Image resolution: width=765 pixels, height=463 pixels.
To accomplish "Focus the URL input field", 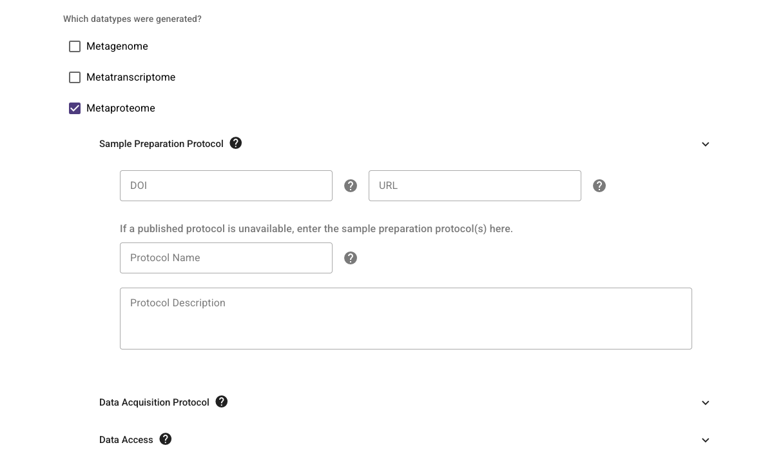I will pyautogui.click(x=475, y=186).
